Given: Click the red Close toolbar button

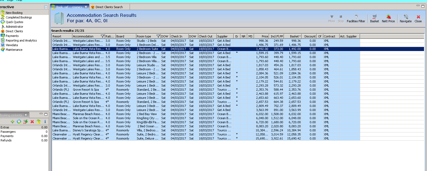Looking at the screenshot, I should point(418,19).
